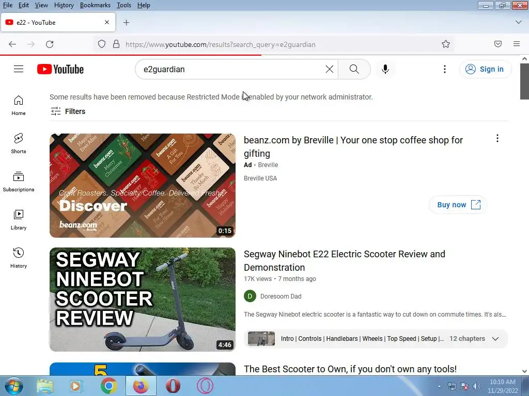This screenshot has height=396, width=529.
Task: Open the media player taskbar icon
Action: (x=76, y=386)
